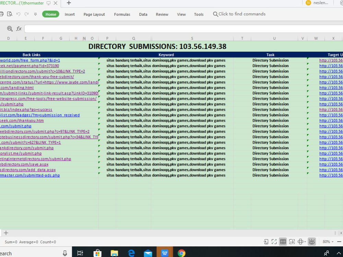343x257 pixels.
Task: Click the taskbar microphone icon
Action: (65, 253)
